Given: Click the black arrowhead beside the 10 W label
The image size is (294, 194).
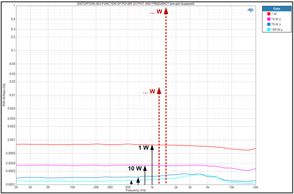Looking at the screenshot, I should (x=145, y=169).
